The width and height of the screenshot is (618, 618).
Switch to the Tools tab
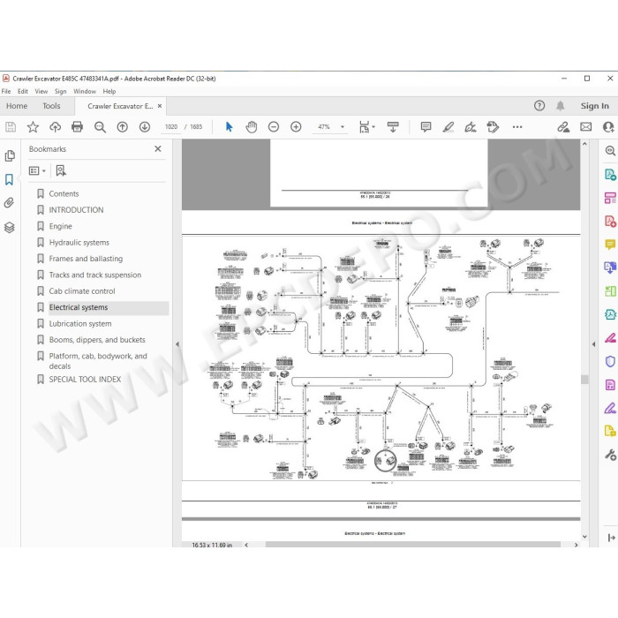click(51, 106)
